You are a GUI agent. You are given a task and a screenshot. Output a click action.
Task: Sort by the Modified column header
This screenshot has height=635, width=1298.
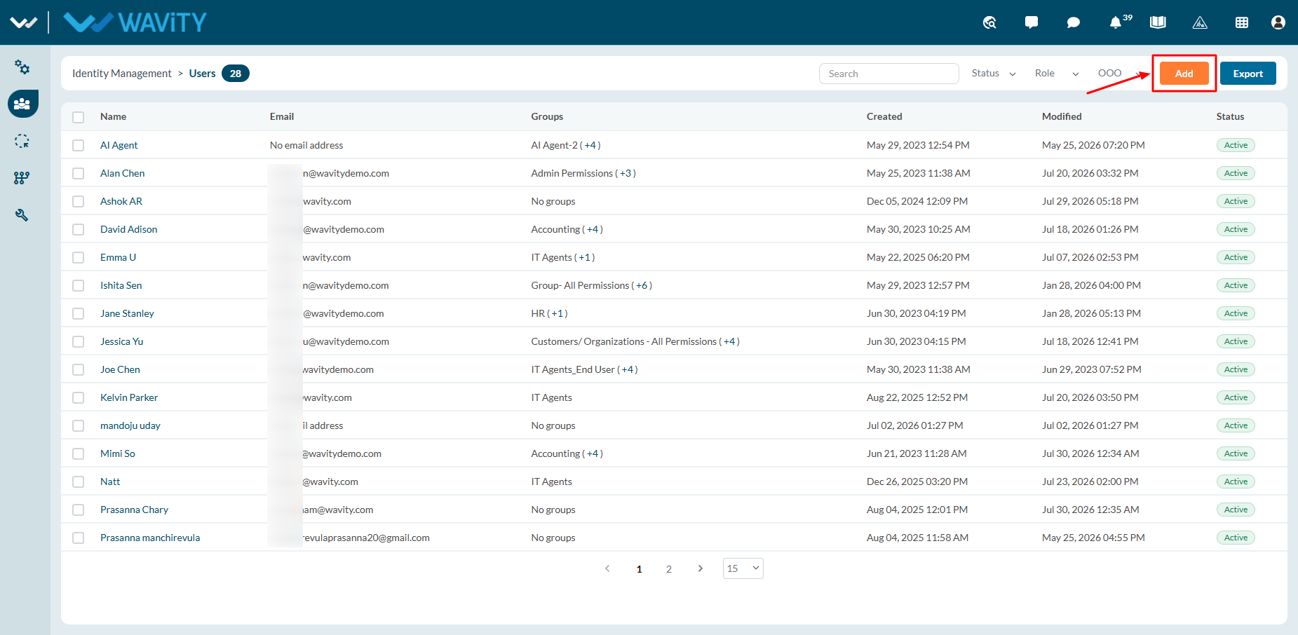pyautogui.click(x=1062, y=116)
